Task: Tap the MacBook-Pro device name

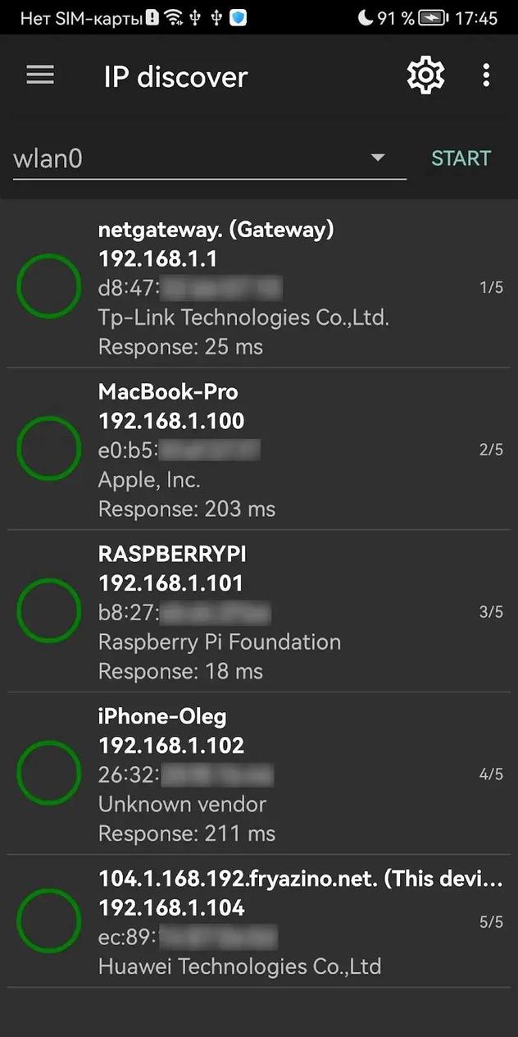Action: (x=168, y=392)
